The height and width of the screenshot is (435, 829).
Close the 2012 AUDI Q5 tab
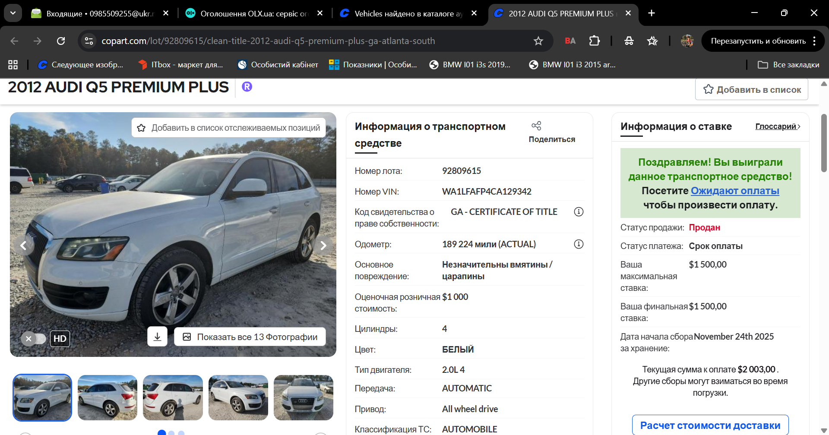tap(628, 13)
